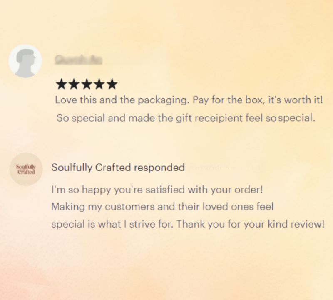Select the fourth rating star
The height and width of the screenshot is (300, 333).
pyautogui.click(x=99, y=84)
